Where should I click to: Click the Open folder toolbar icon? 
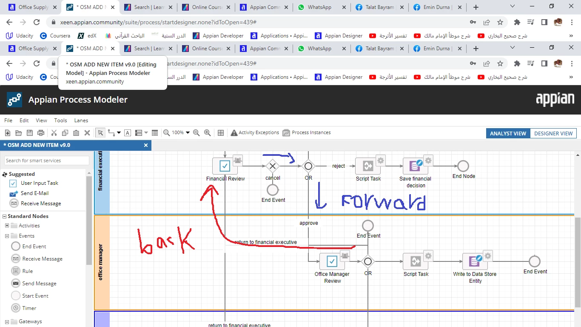(19, 133)
